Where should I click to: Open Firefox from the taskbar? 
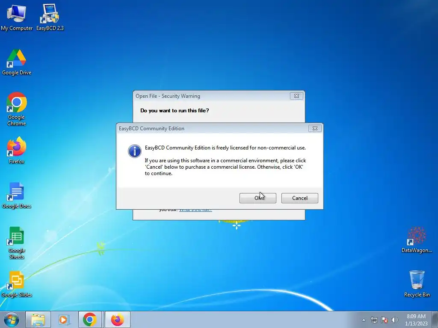tap(118, 319)
